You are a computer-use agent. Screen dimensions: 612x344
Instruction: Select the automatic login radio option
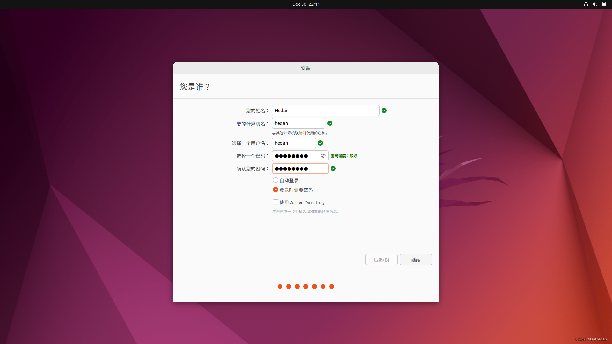[276, 180]
